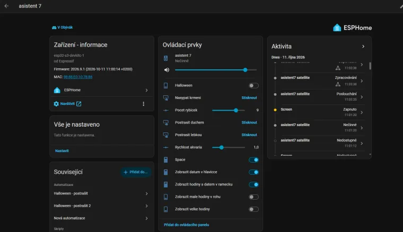Set the Rychlost akvaria slider
Viewport: 403px width, 232px height.
coord(228,147)
